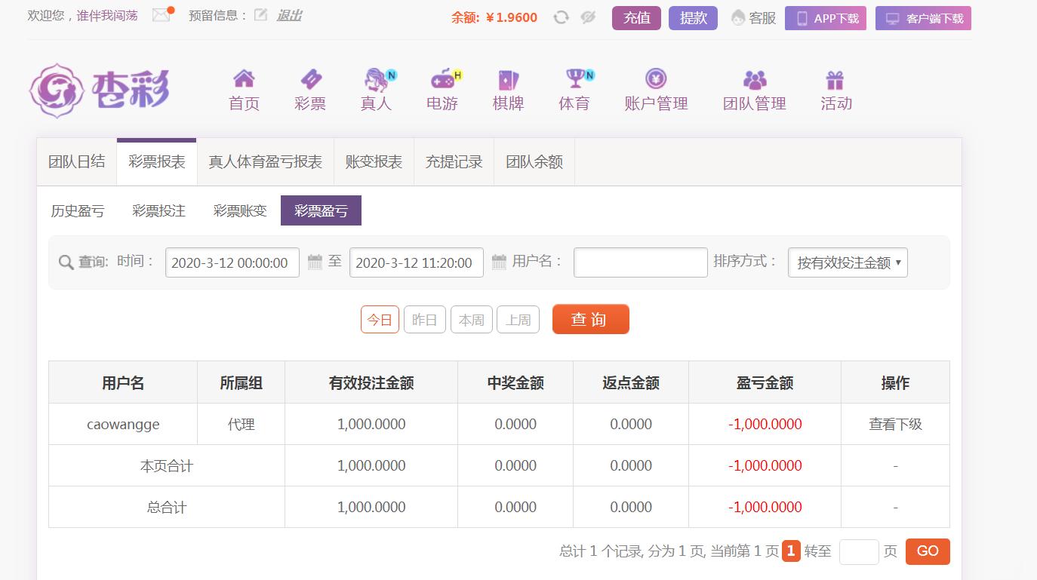The height and width of the screenshot is (580, 1037).
Task: Hide balance with the eye icon
Action: tap(589, 17)
